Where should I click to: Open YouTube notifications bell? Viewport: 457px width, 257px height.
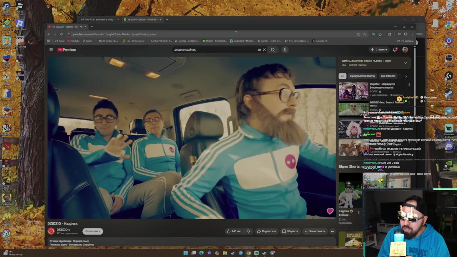coord(395,50)
